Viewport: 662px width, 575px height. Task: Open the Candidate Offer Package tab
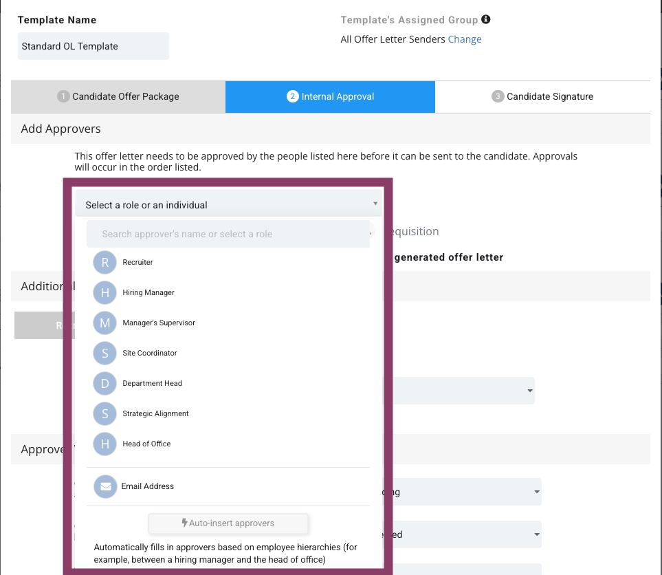coord(118,97)
